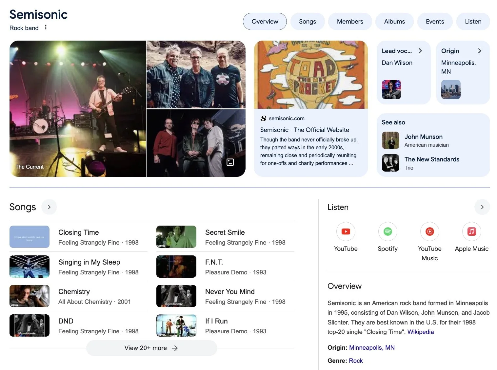Switch to the Songs tab
497x370 pixels.
click(307, 21)
